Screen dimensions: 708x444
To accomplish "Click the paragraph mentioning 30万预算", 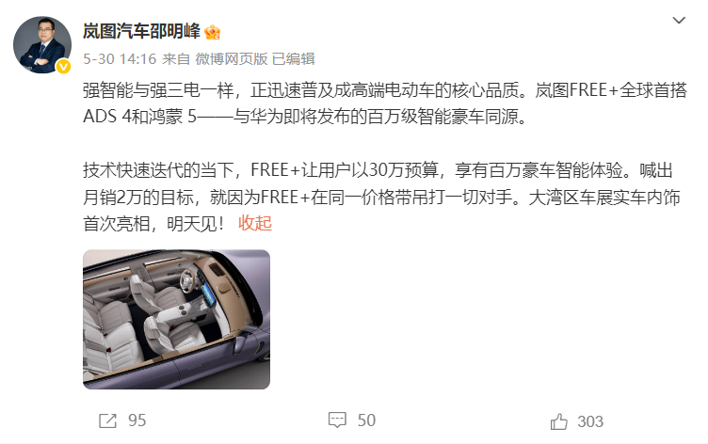I will [381, 198].
